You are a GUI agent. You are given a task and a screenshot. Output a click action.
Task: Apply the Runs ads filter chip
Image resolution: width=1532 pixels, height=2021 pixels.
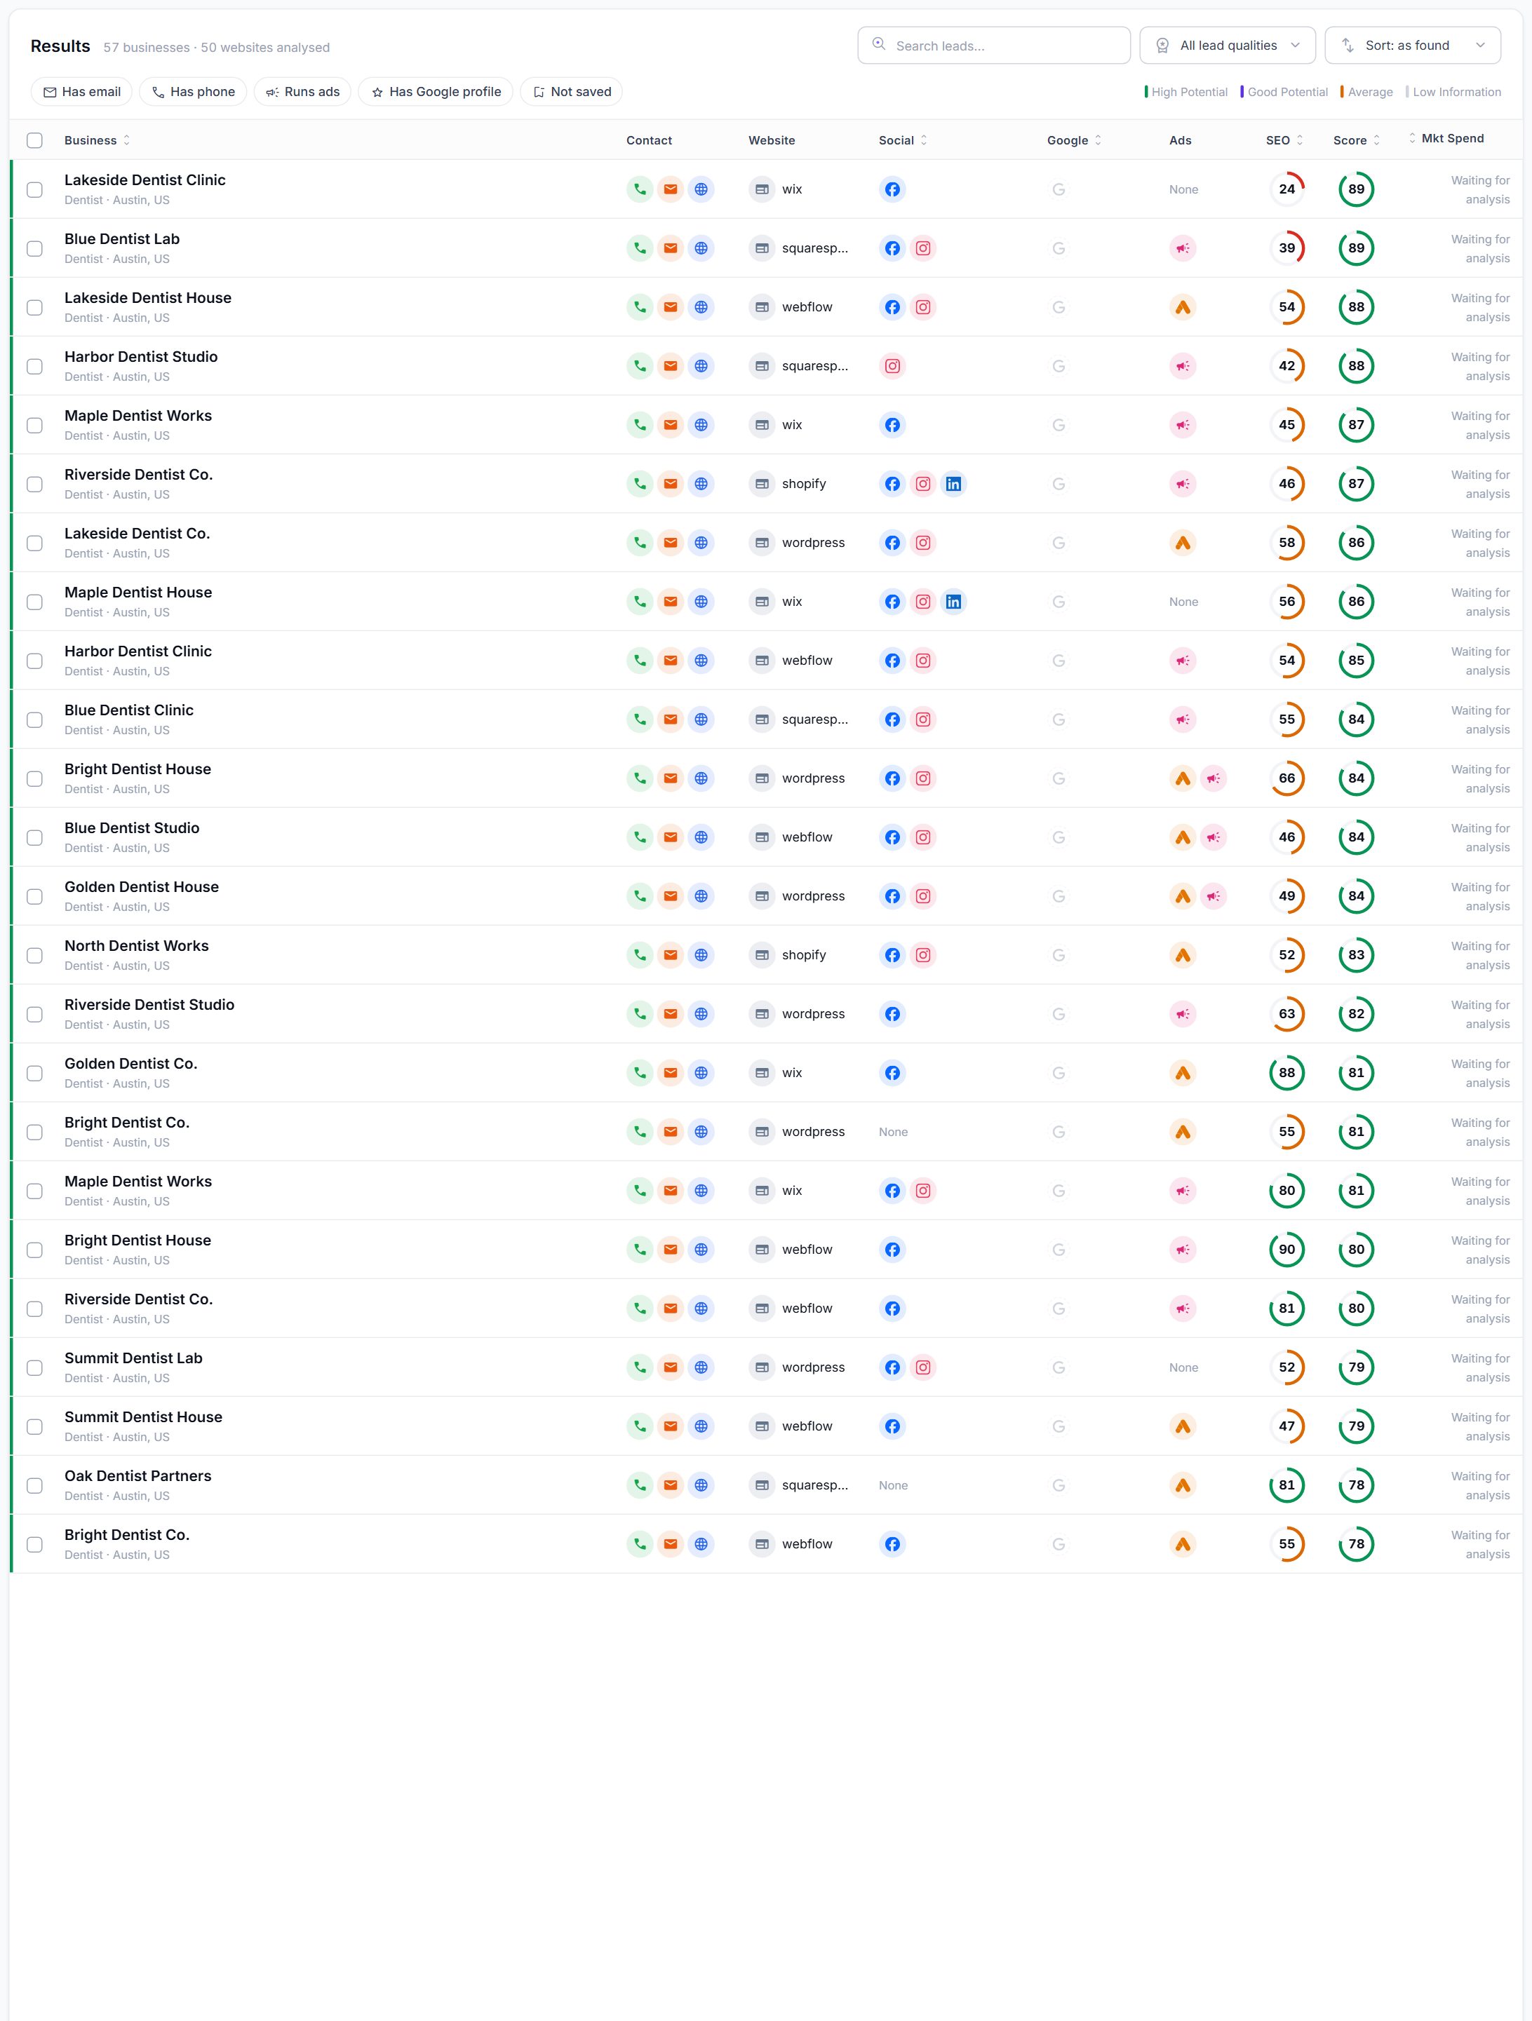(302, 91)
